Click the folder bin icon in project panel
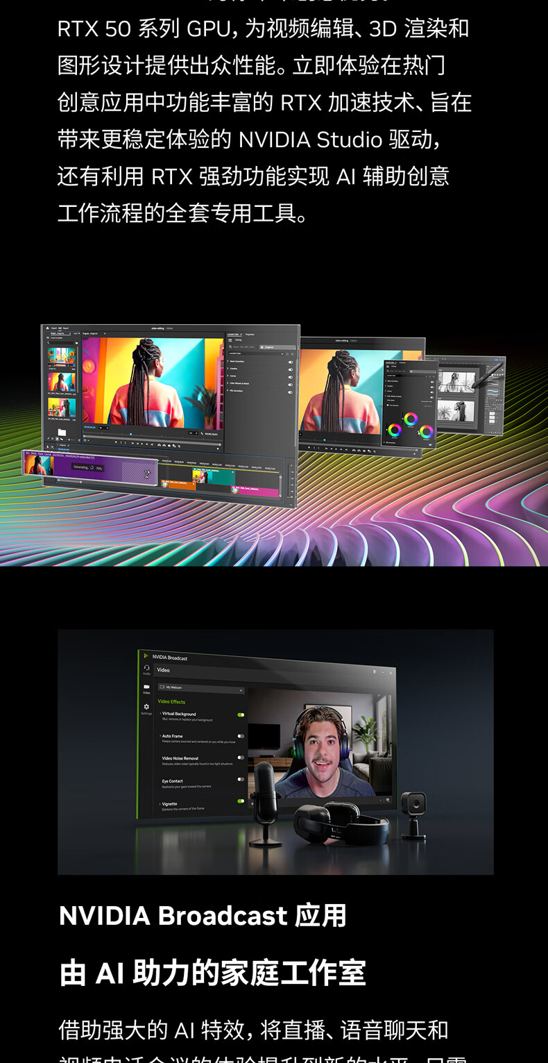Viewport: 548px width, 1063px height. (62, 432)
